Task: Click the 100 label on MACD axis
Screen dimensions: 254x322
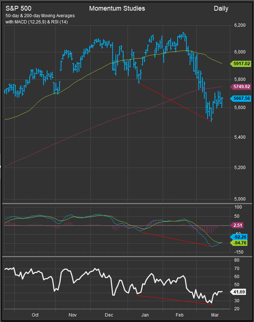Action: (238, 207)
